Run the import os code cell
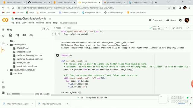The height and width of the screenshot is (108, 193). [57, 55]
